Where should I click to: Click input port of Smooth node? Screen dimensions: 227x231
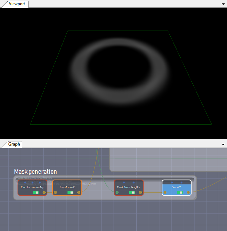[x=165, y=193]
